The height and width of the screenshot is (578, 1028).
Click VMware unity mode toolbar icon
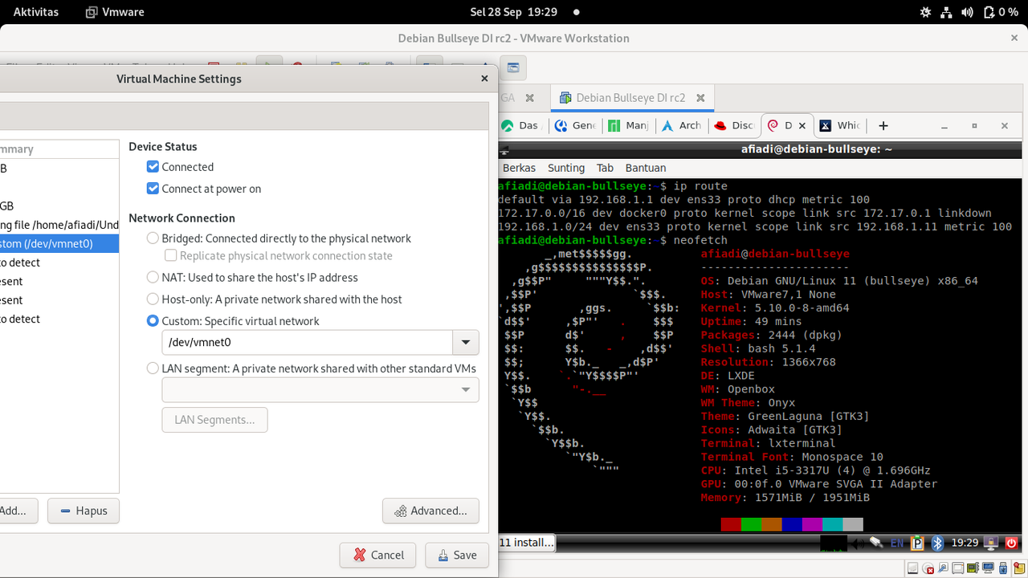click(512, 67)
